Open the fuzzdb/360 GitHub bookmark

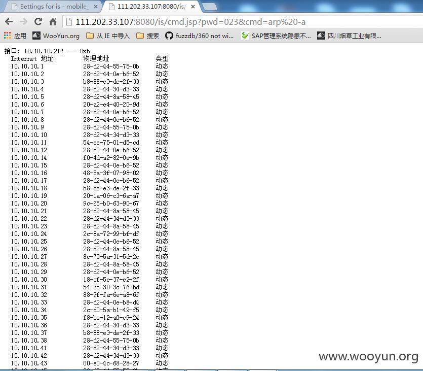pyautogui.click(x=200, y=36)
